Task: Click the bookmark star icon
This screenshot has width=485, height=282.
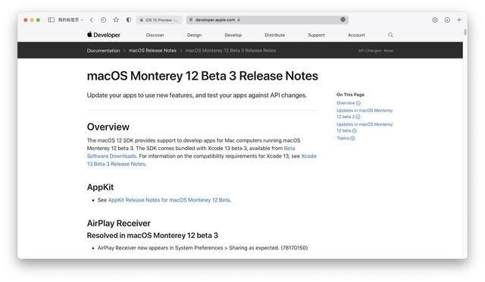Action: [x=116, y=20]
